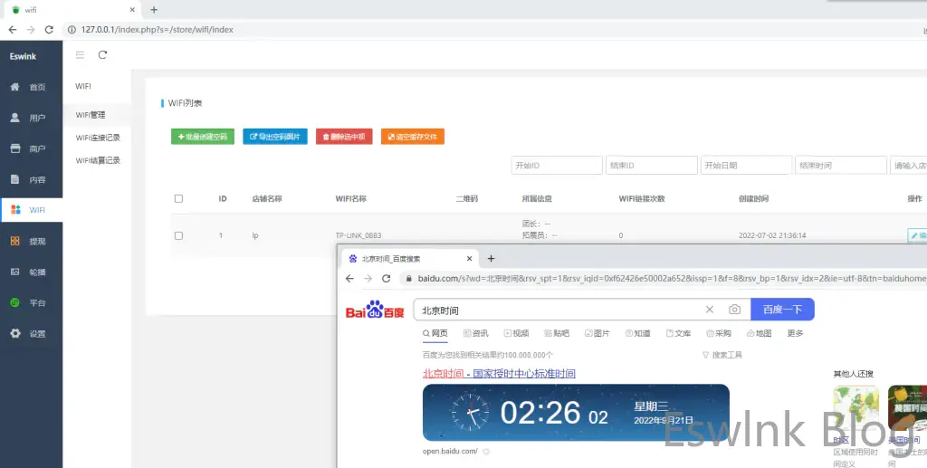This screenshot has width=927, height=468.
Task: Open the 首页 home icon in sidebar
Action: point(15,87)
